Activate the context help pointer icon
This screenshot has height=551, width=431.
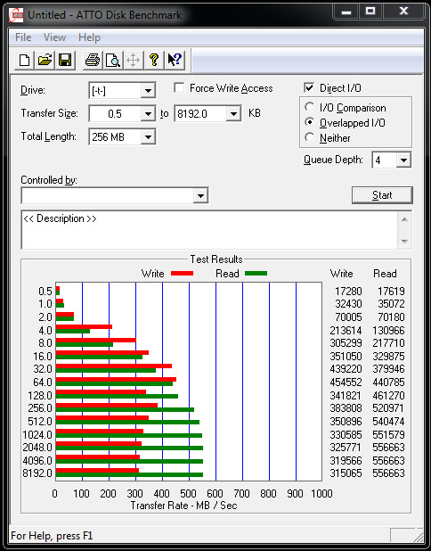point(175,60)
